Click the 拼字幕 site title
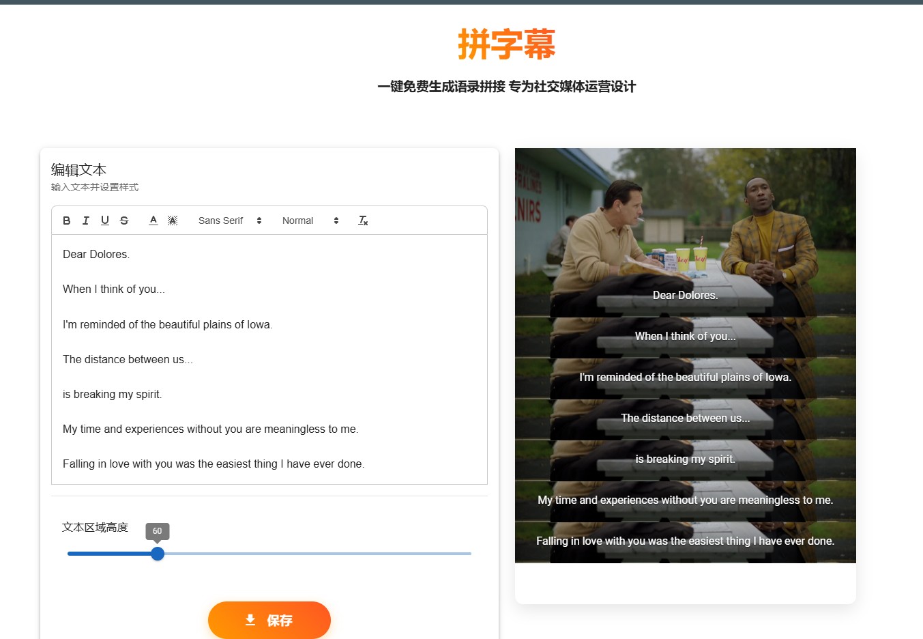Image resolution: width=923 pixels, height=639 pixels. pyautogui.click(x=507, y=44)
